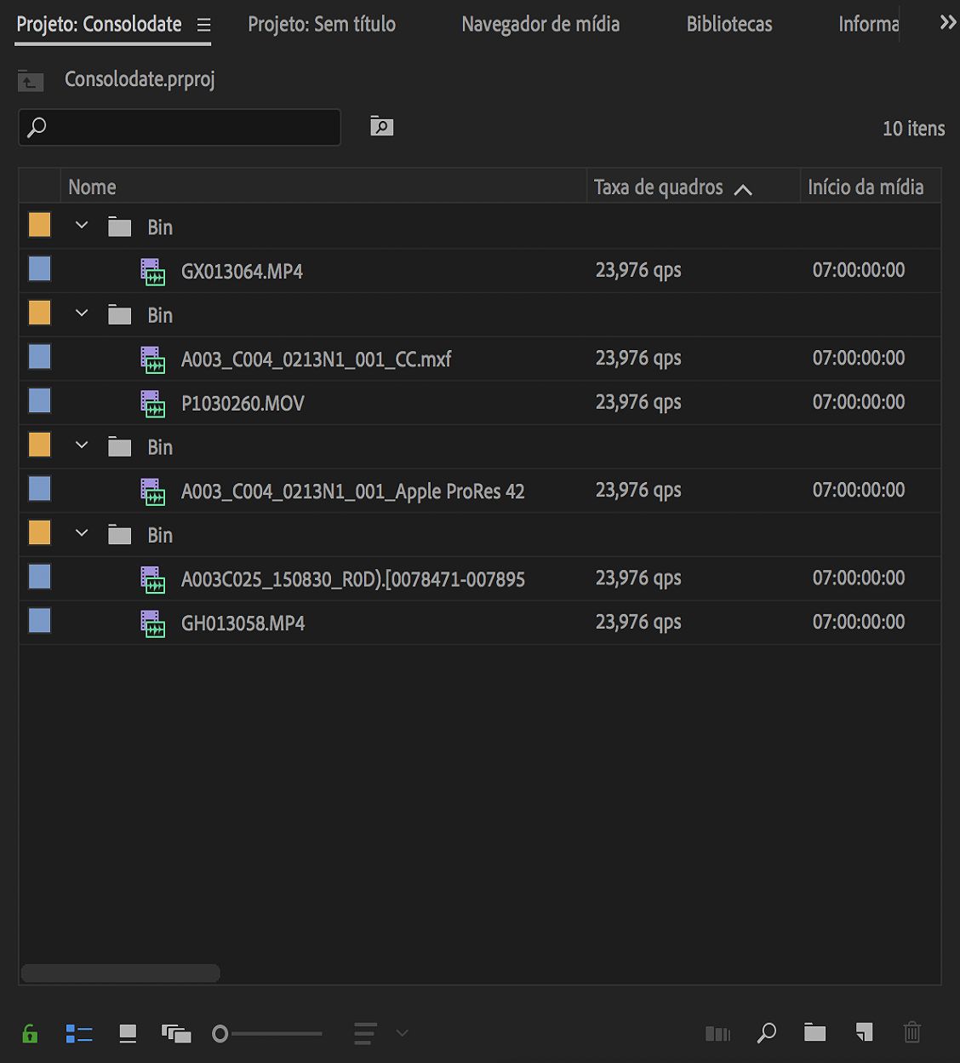Viewport: 960px width, 1063px height.
Task: Switch to Freeform View
Action: coord(176,1034)
